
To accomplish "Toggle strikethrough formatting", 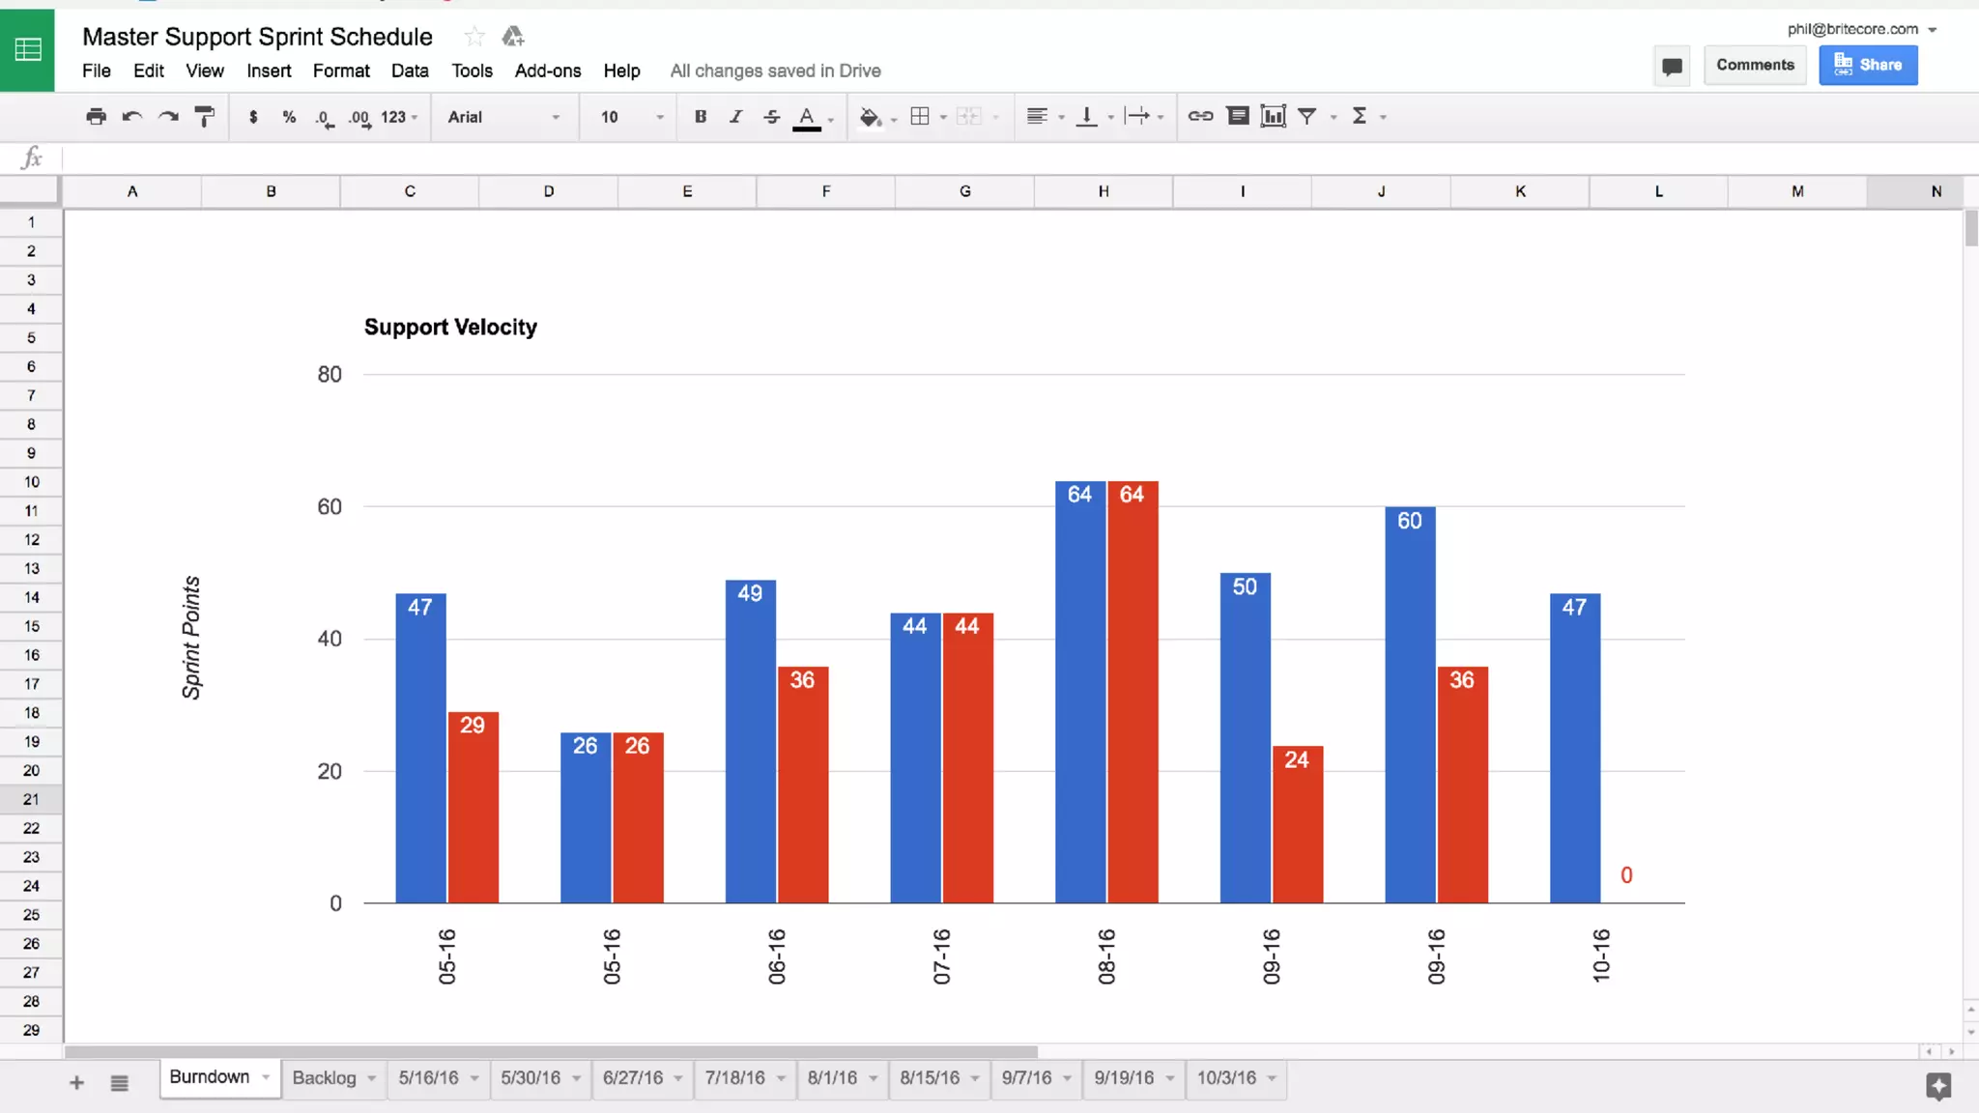I will pyautogui.click(x=771, y=117).
